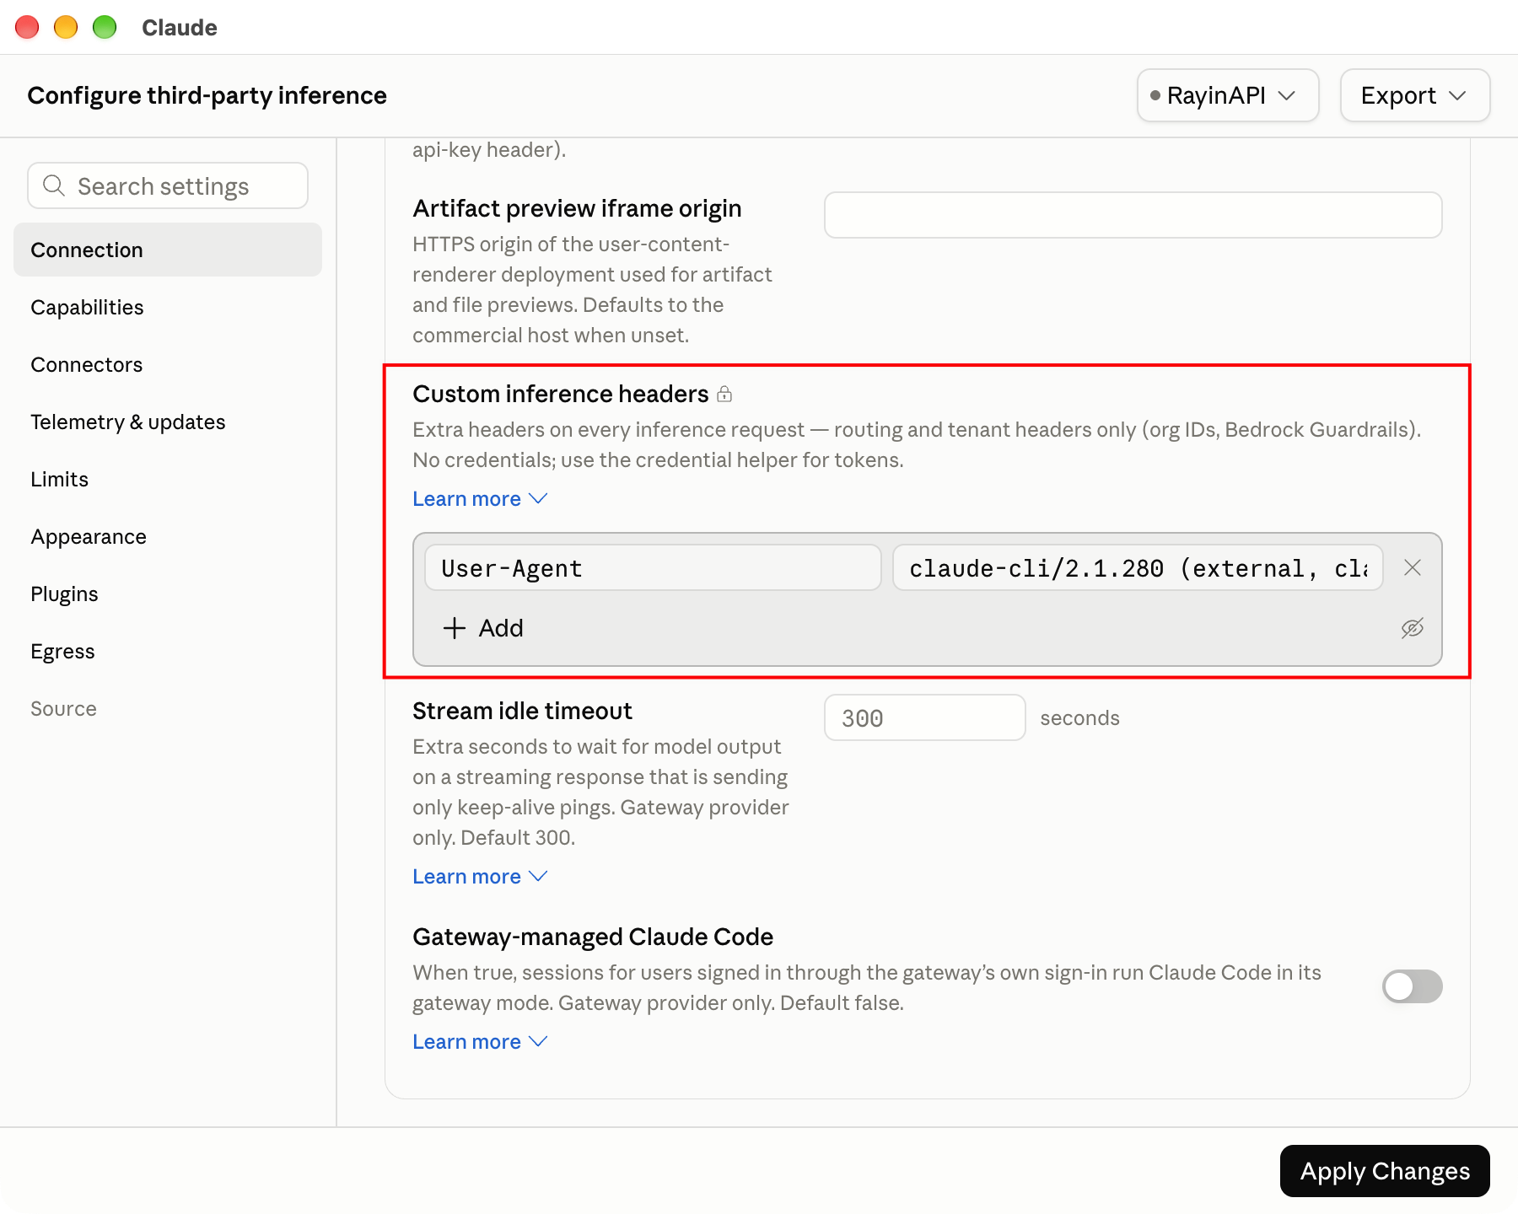Click the green fullscreen window button
The image size is (1518, 1214).
click(x=105, y=27)
